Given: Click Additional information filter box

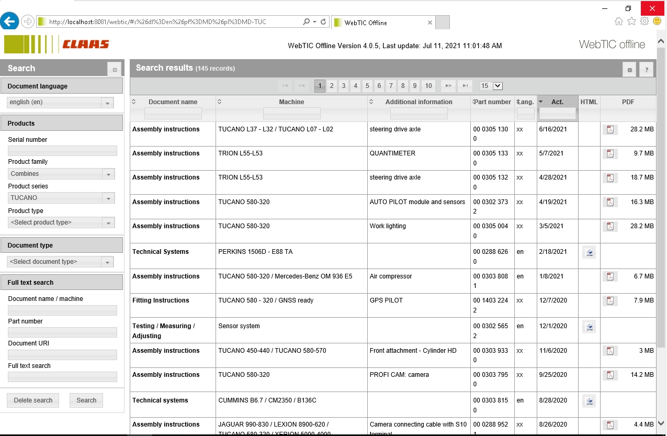Looking at the screenshot, I should coord(419,113).
